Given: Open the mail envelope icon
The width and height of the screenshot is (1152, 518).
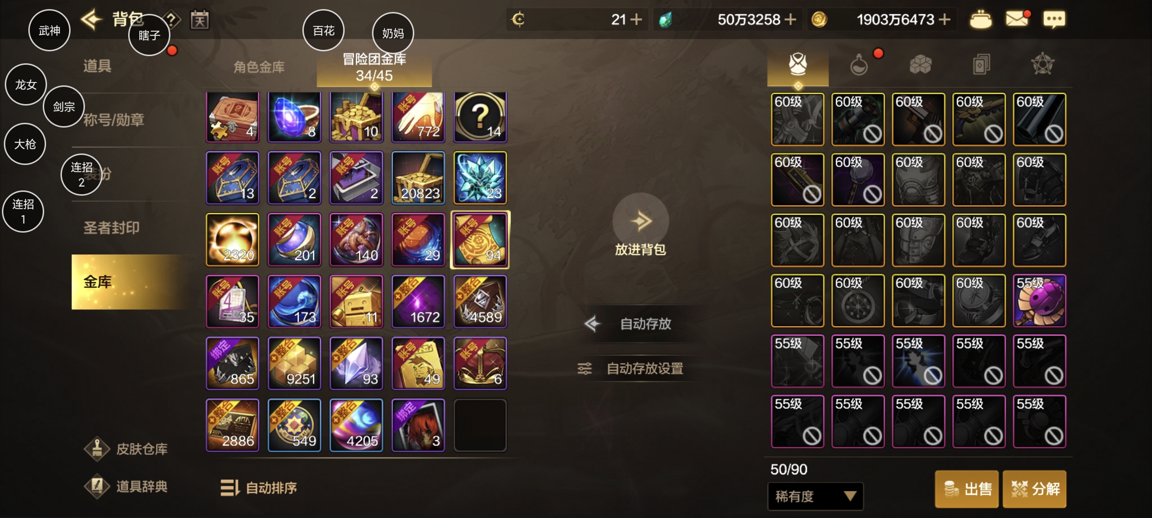Looking at the screenshot, I should (x=1017, y=19).
